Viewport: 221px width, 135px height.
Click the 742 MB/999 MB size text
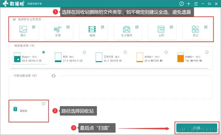[x=194, y=61]
